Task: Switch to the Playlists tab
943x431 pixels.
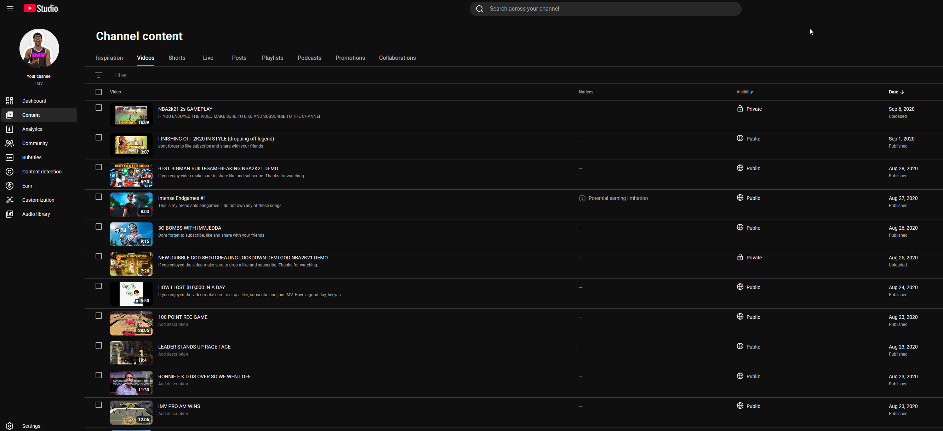Action: coord(272,58)
